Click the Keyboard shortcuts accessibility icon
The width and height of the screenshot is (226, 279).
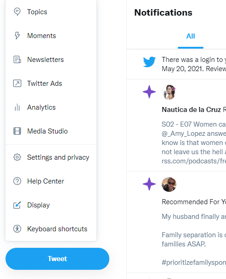17,229
